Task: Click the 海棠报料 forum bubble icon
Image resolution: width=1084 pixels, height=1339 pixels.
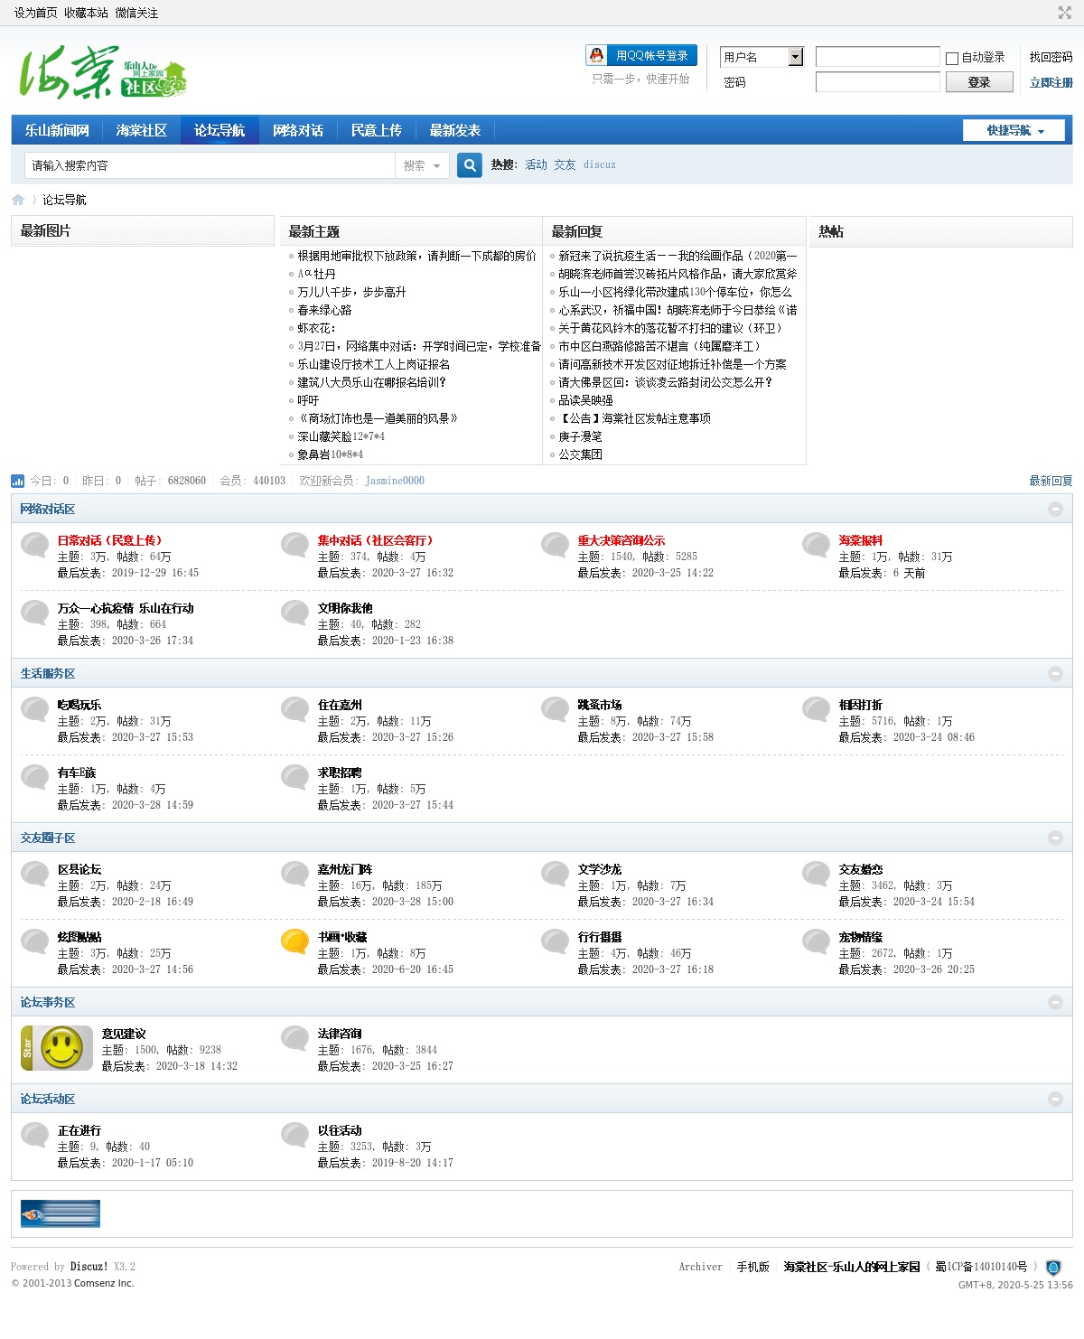Action: [817, 545]
